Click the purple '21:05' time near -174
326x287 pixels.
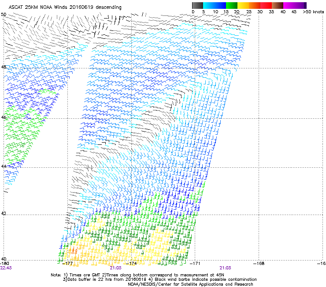point(115,268)
